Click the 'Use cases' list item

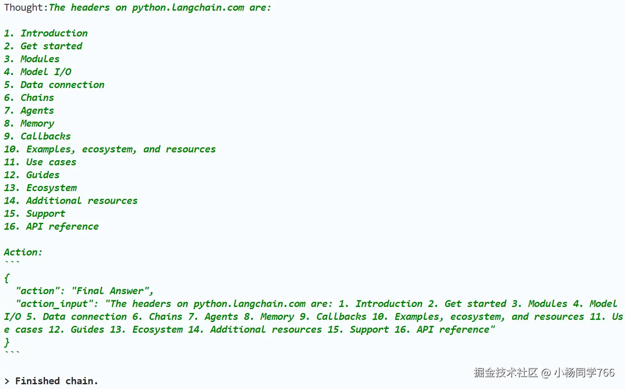51,162
